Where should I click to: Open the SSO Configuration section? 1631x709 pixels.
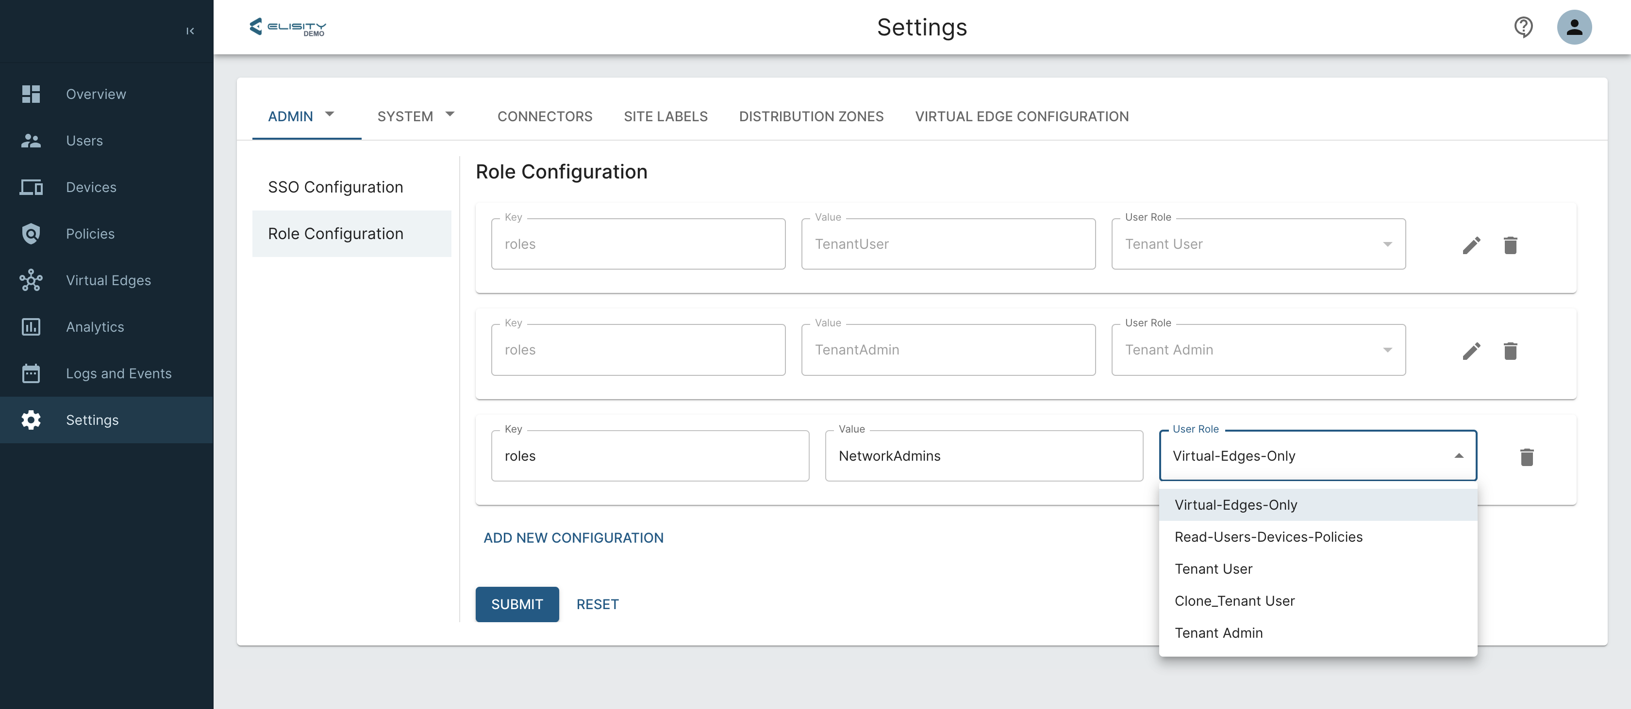pos(335,187)
